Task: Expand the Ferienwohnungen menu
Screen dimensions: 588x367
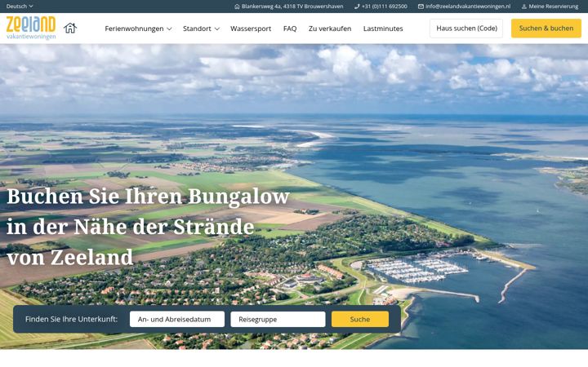Action: pyautogui.click(x=138, y=29)
